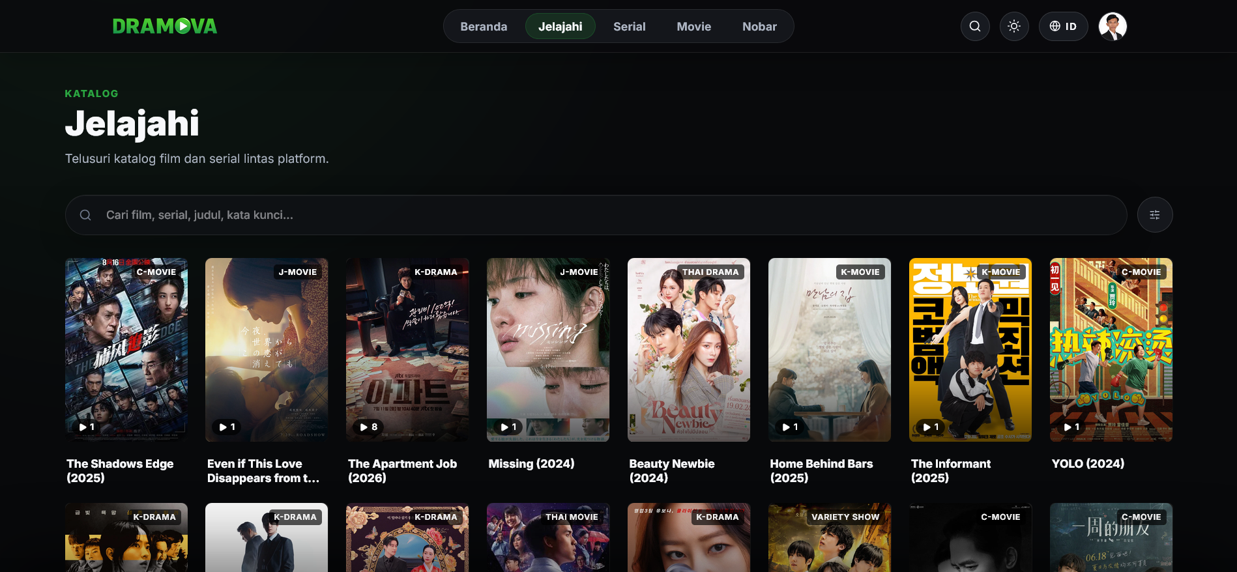Select the Jelajahi tab
1237x572 pixels.
560,27
